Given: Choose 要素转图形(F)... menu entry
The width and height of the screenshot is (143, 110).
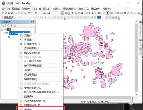Looking at the screenshot, I should pos(41,88).
